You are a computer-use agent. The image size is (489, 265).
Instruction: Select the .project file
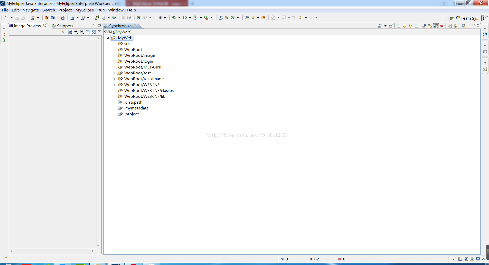point(128,114)
